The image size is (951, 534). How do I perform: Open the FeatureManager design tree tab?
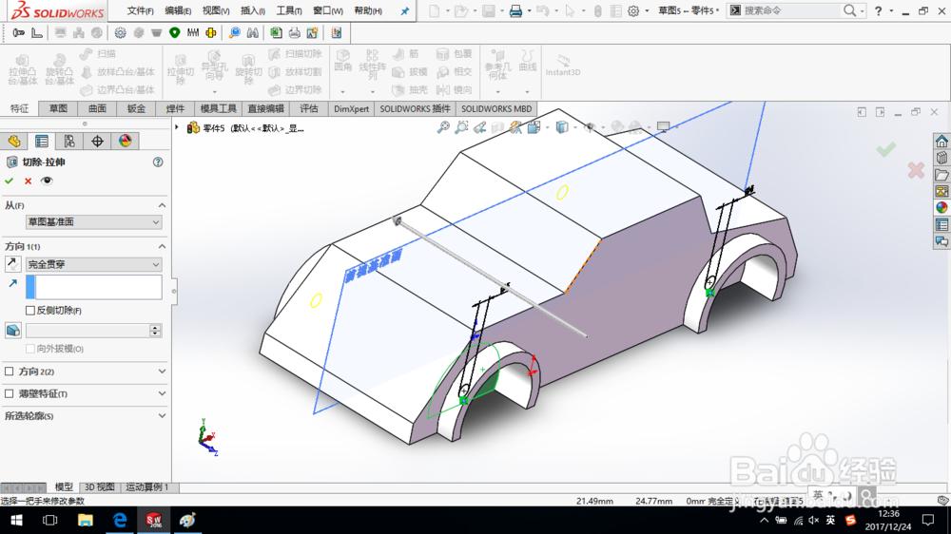[14, 142]
